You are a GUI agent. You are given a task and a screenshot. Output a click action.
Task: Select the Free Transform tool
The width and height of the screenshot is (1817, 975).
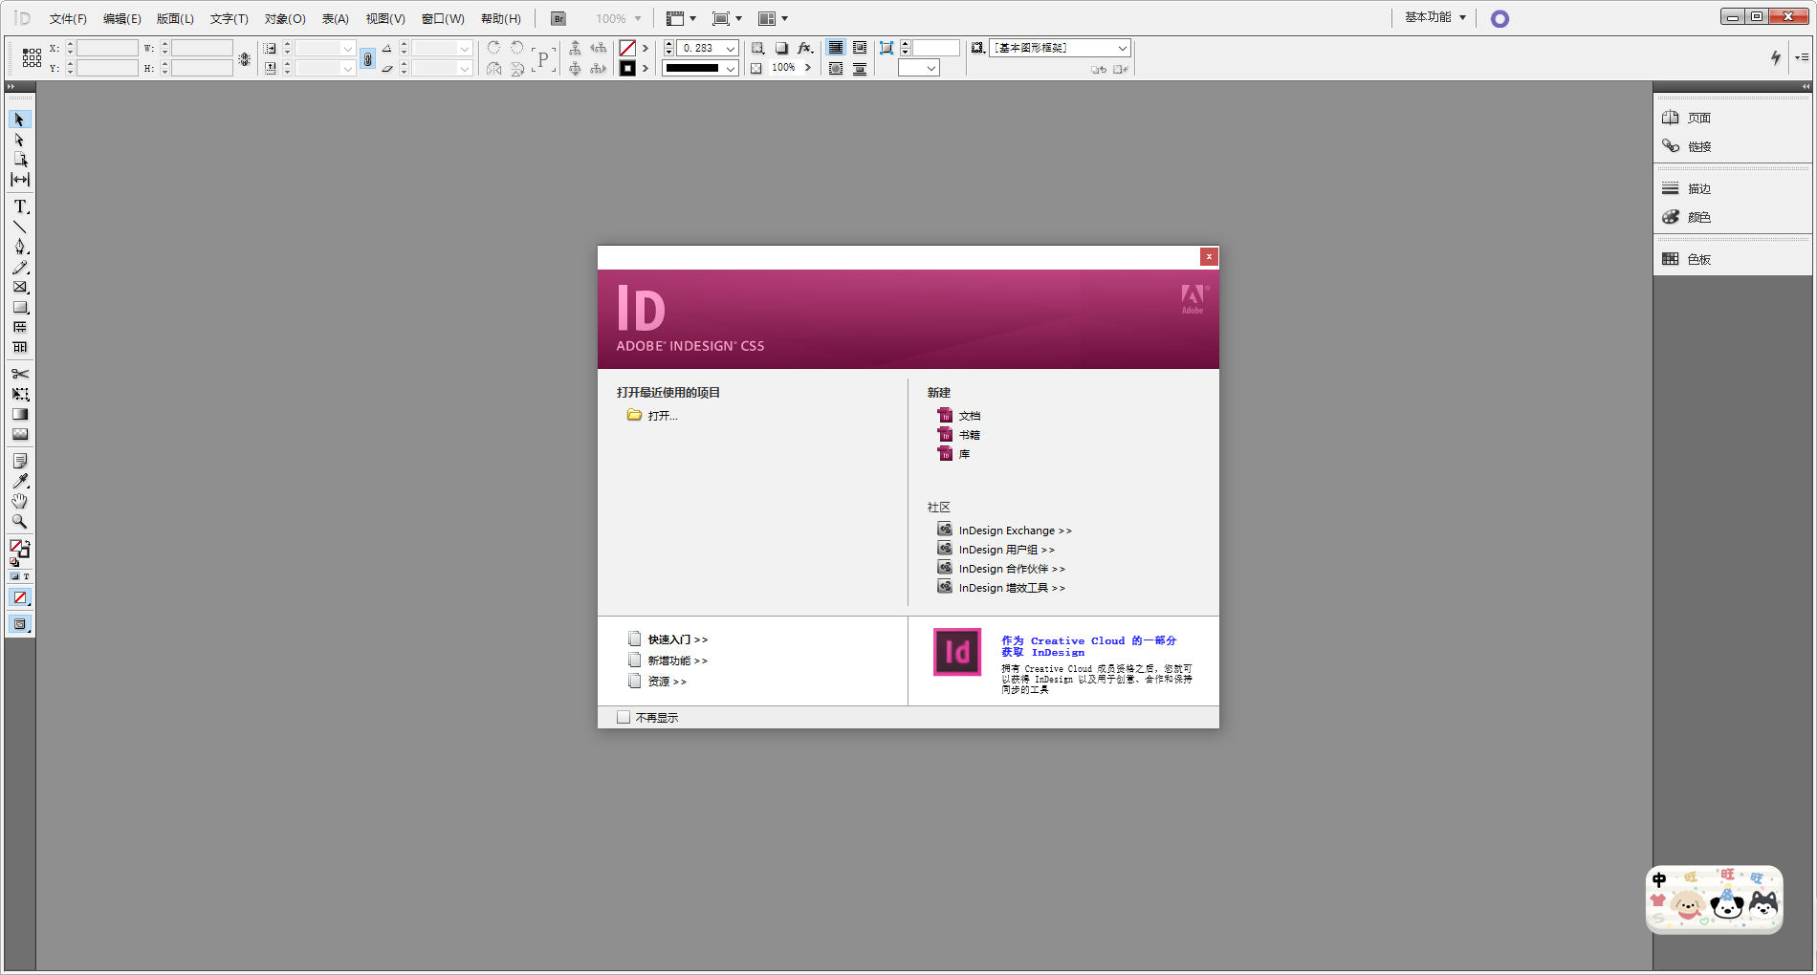click(x=19, y=394)
